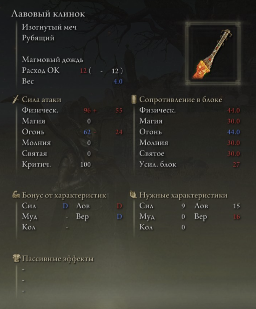Viewport: 256px width, 309px height.
Task: Click the Расход ОК cost row
Action: [72, 70]
